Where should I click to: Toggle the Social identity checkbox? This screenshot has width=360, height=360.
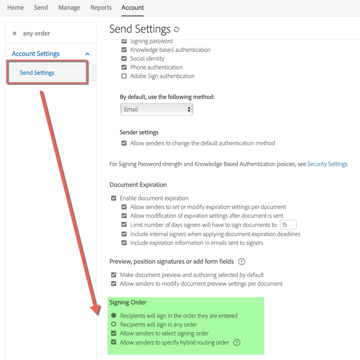[x=124, y=58]
